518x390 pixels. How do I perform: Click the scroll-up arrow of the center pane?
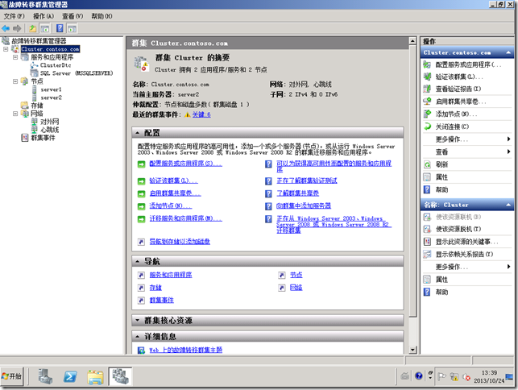click(412, 41)
